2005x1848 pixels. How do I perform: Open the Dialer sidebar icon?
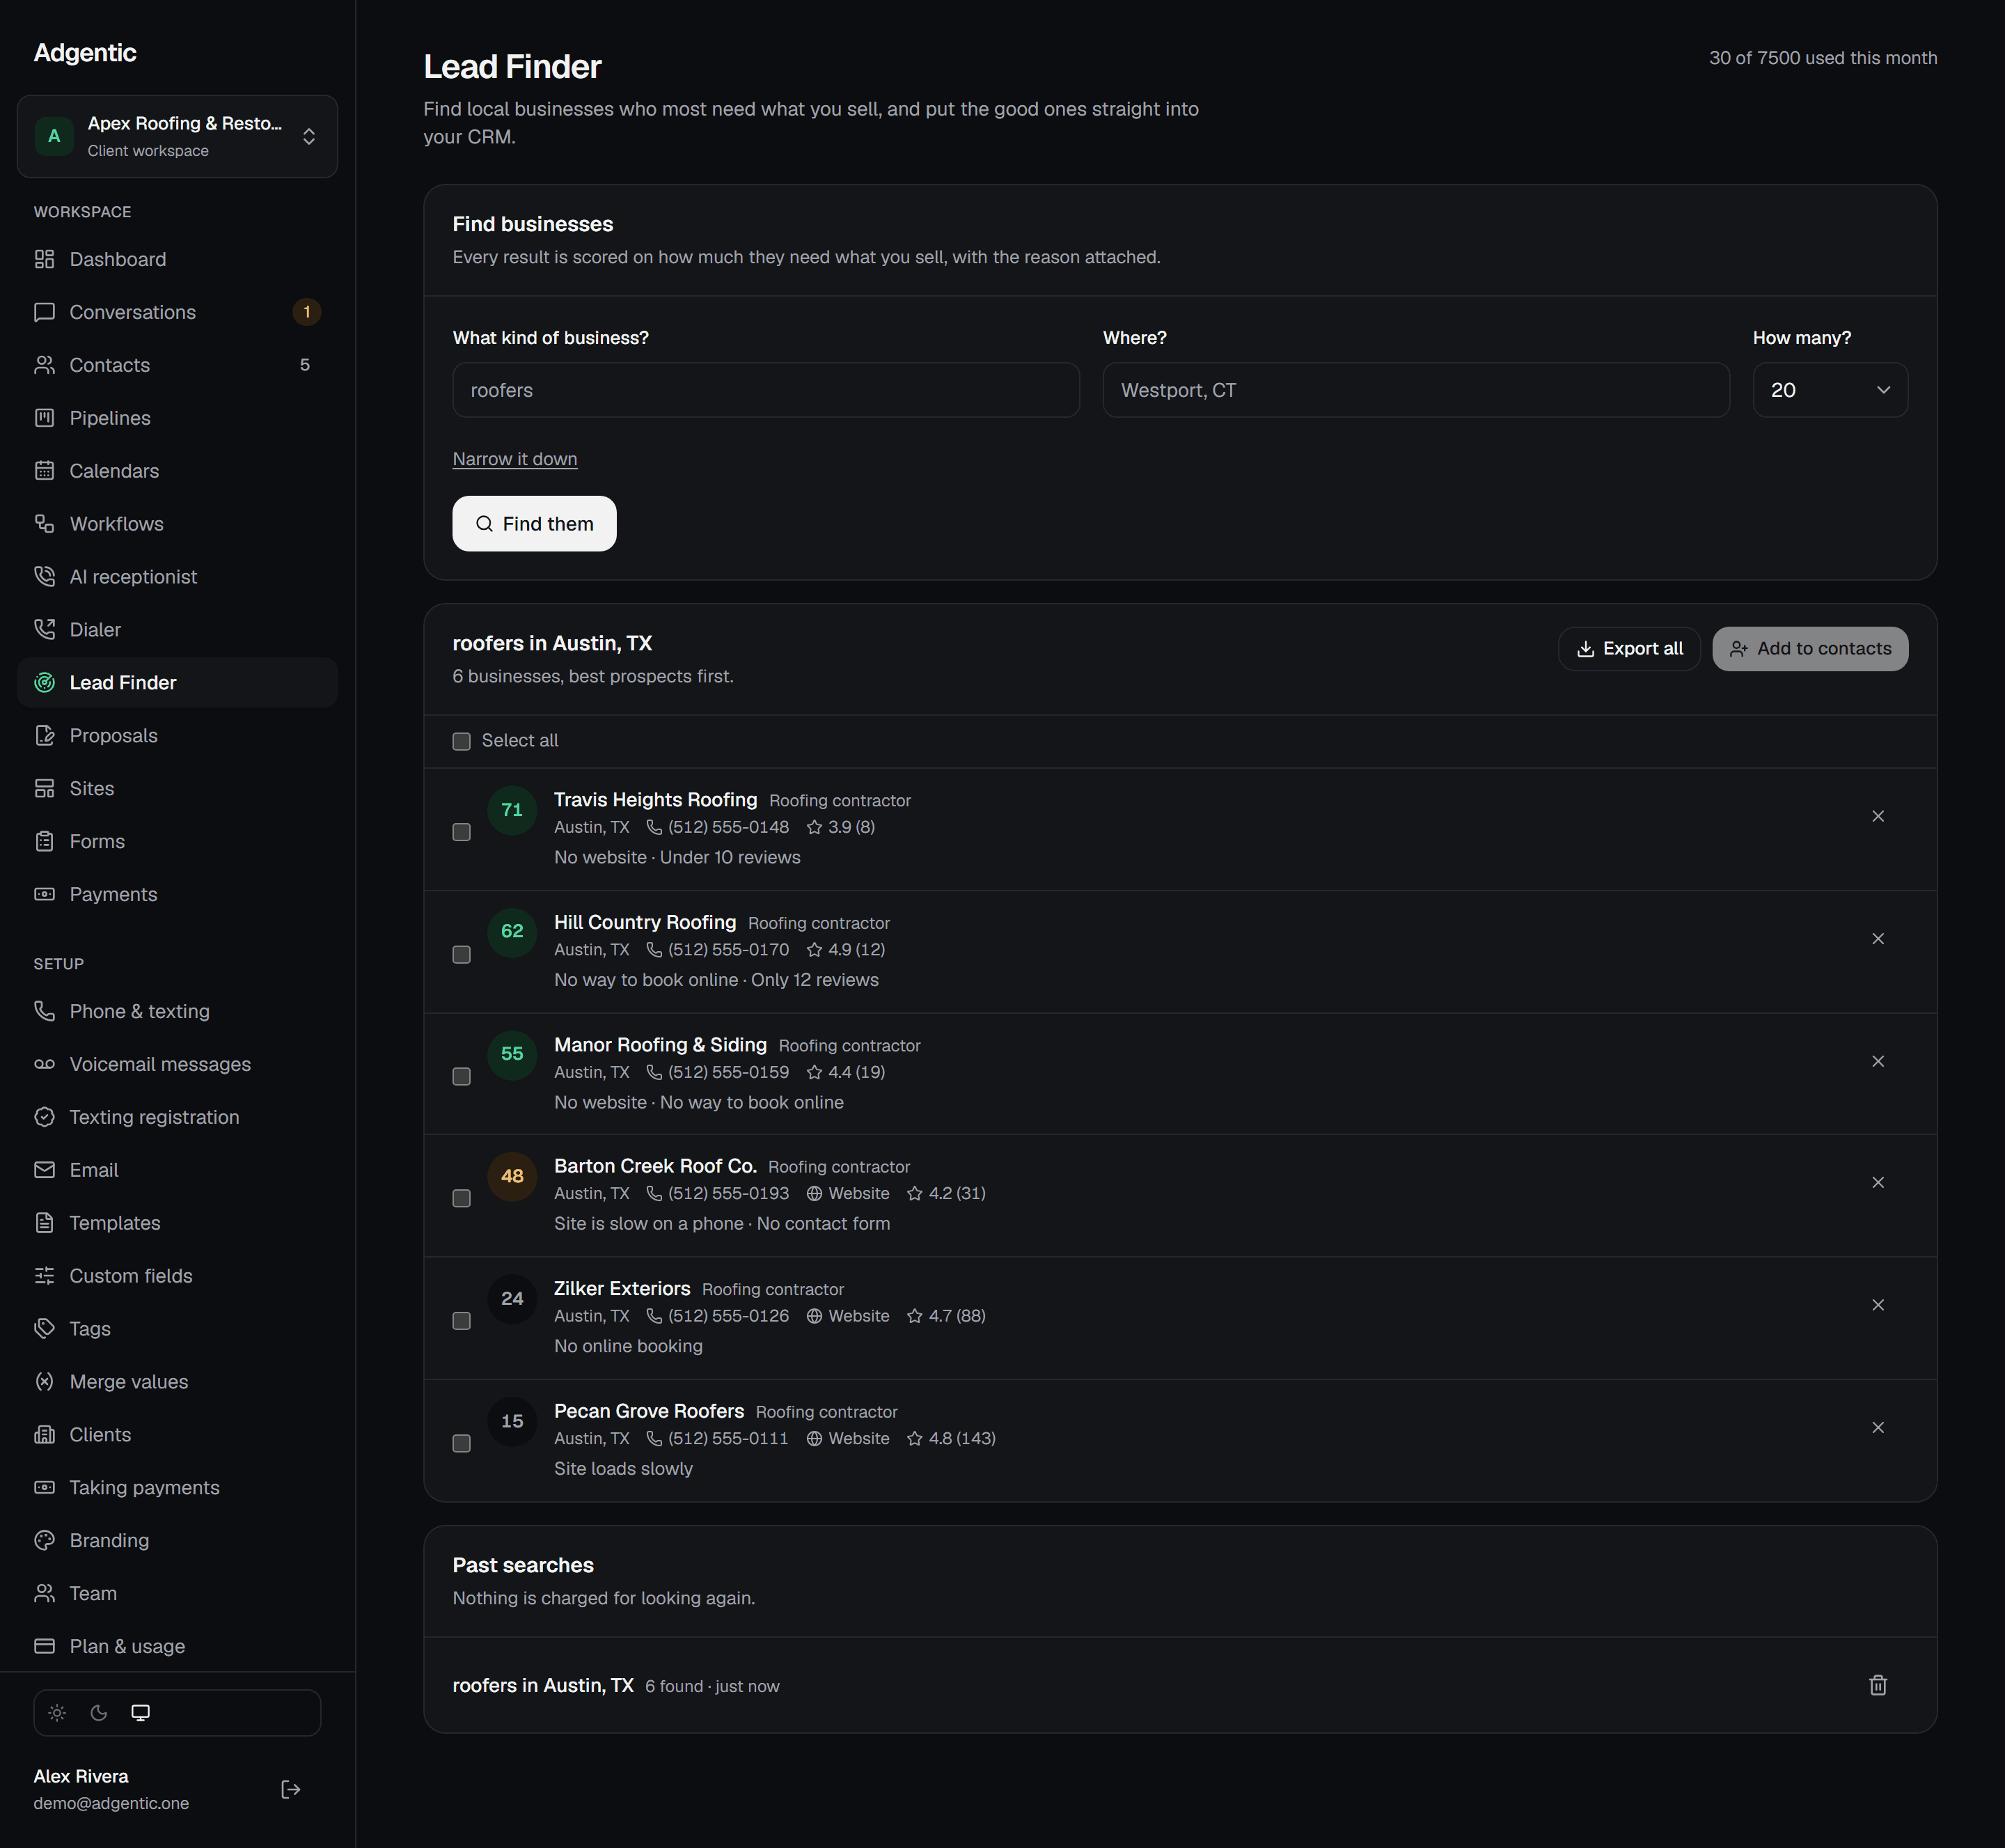tap(44, 629)
